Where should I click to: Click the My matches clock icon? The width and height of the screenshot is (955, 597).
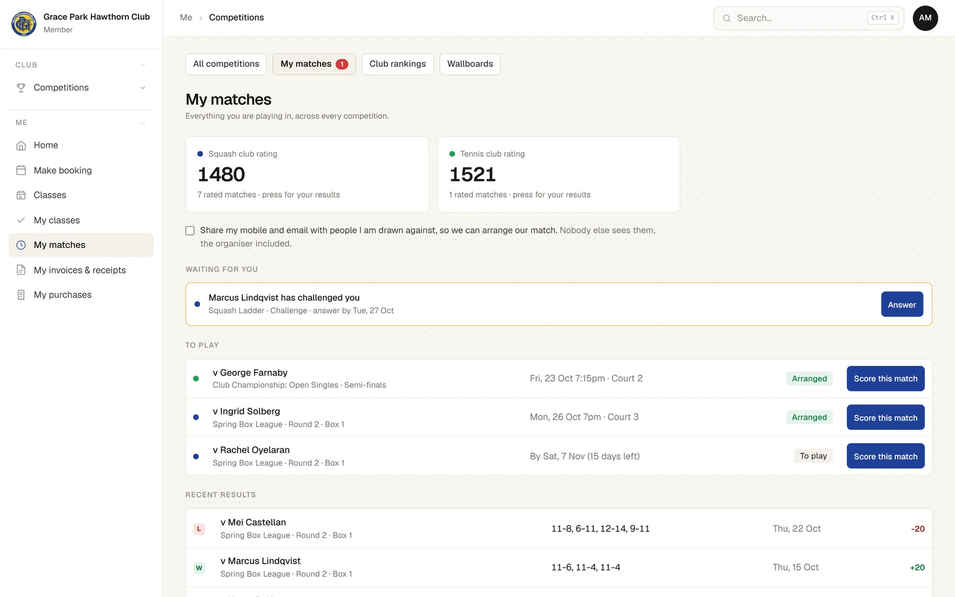[21, 245]
